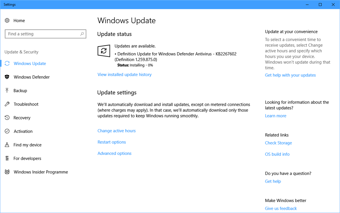Open View installed update history link
Image resolution: width=340 pixels, height=213 pixels.
click(125, 75)
